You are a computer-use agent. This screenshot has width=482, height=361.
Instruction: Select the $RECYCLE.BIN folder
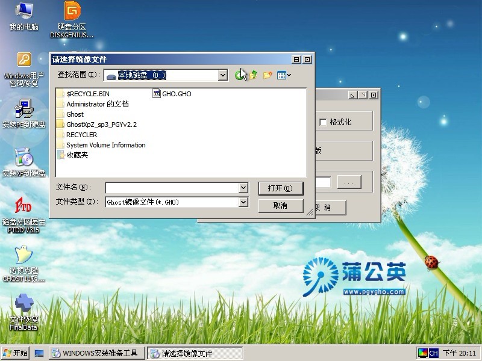pos(83,94)
